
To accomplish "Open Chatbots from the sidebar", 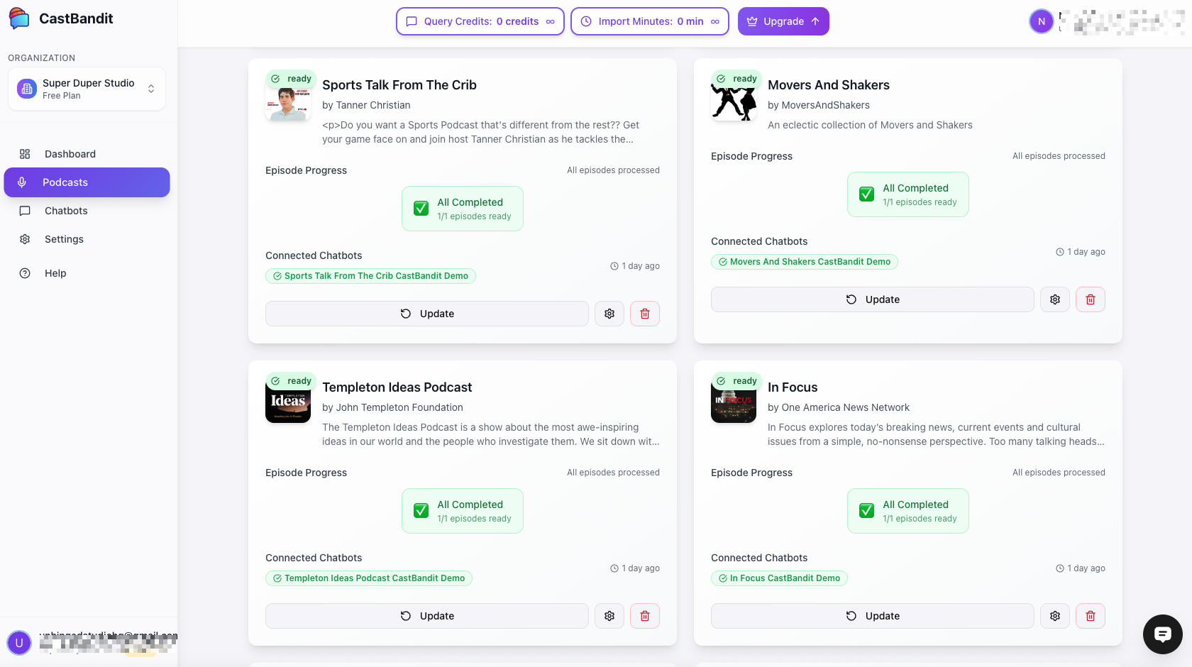I will tap(66, 211).
